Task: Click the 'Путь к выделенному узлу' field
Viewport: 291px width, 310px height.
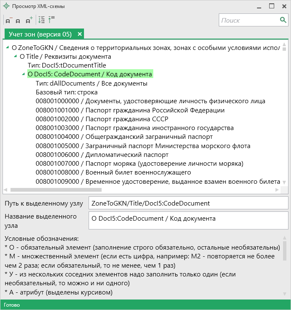Action: (188, 203)
